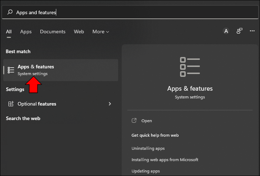Select the Optional features result
This screenshot has width=260, height=176.
[61, 104]
